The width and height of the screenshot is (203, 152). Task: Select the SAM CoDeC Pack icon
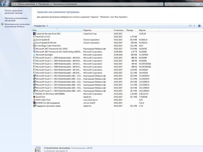[34, 100]
